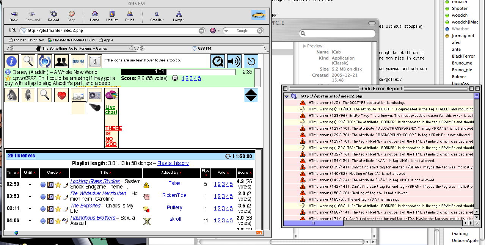Click the info icon beside Disney (Aladdin)
This screenshot has width=485, height=245.
(8, 72)
